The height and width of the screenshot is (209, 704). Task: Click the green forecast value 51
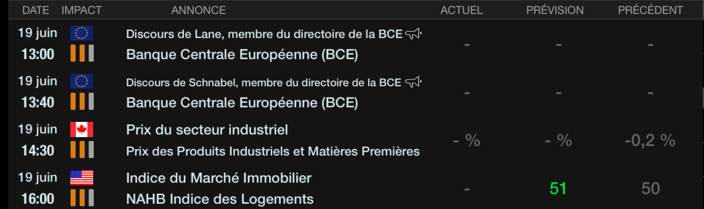(558, 189)
